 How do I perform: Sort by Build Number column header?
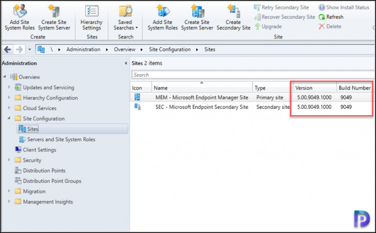click(355, 88)
